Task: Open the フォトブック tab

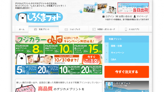Action: coord(74,29)
